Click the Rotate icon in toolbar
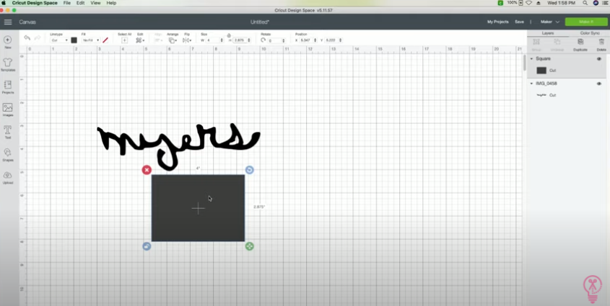The image size is (610, 306). [263, 40]
